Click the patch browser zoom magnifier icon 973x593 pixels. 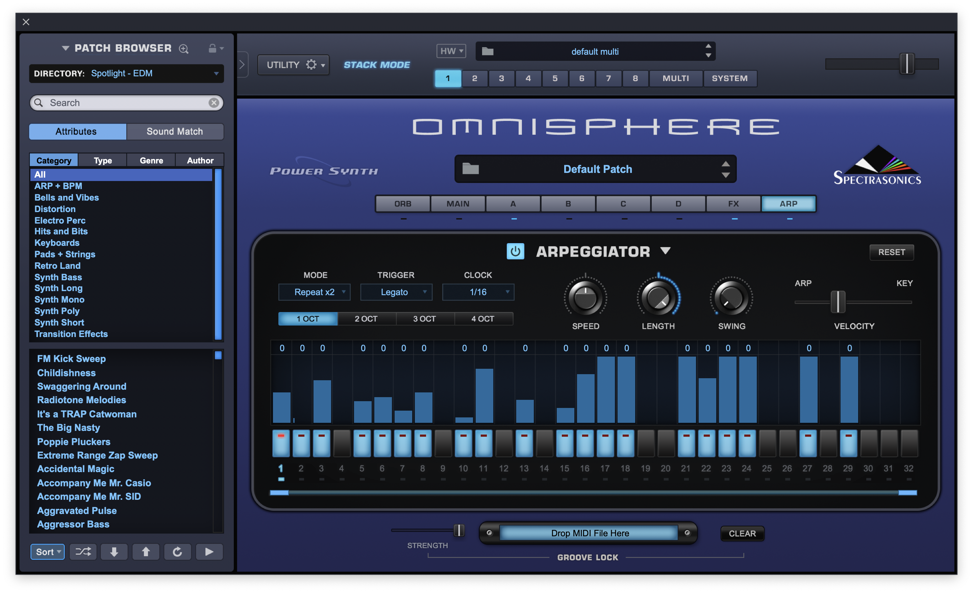point(184,49)
